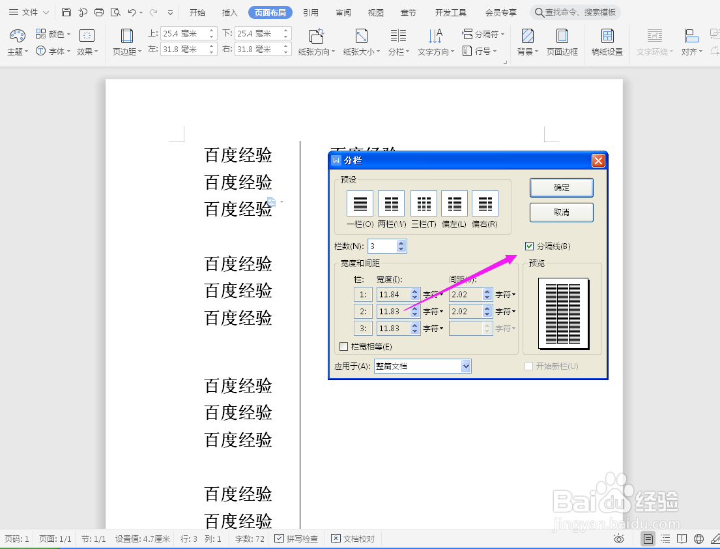Viewport: 720px width, 549px height.
Task: Open column 1 spacing unit dropdown
Action: tap(506, 295)
